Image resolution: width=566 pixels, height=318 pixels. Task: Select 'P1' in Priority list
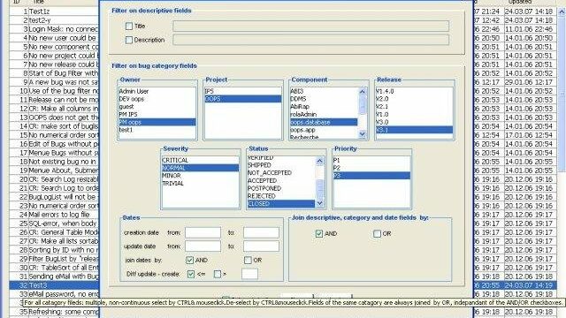coord(371,160)
